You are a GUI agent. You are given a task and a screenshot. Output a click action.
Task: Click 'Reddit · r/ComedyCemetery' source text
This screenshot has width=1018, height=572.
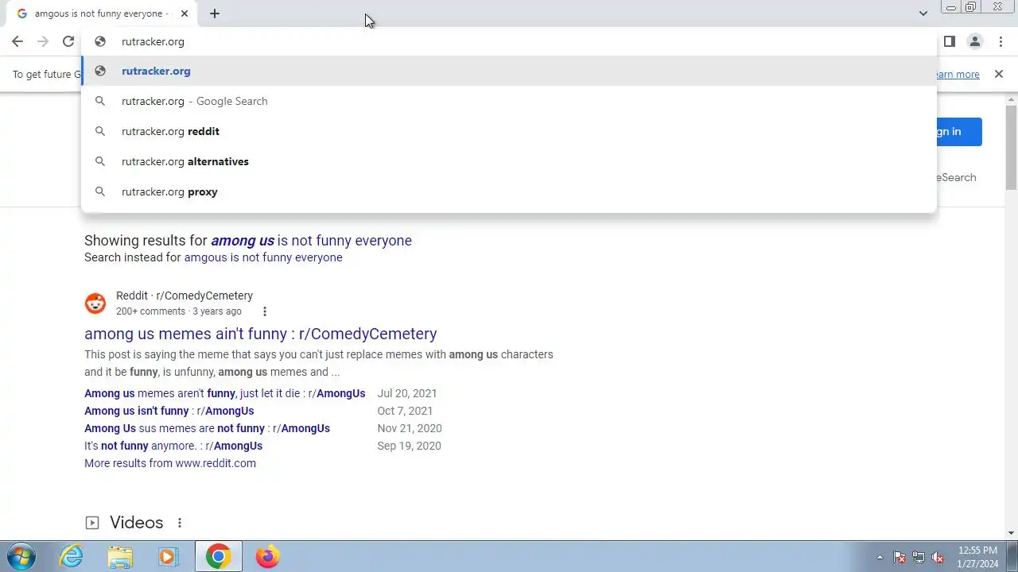point(185,296)
